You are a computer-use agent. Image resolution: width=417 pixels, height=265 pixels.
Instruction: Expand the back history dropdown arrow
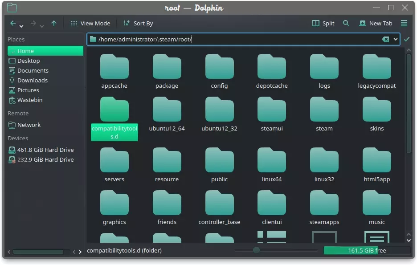point(21,26)
